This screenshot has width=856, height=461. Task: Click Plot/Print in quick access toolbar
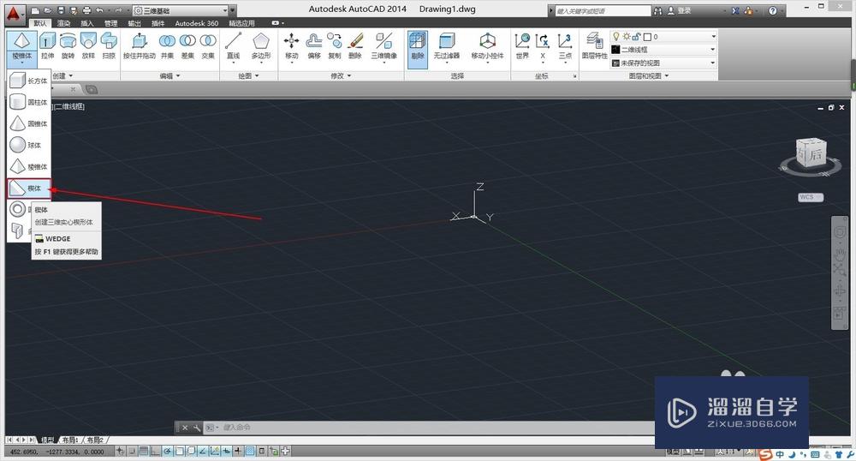(x=86, y=10)
